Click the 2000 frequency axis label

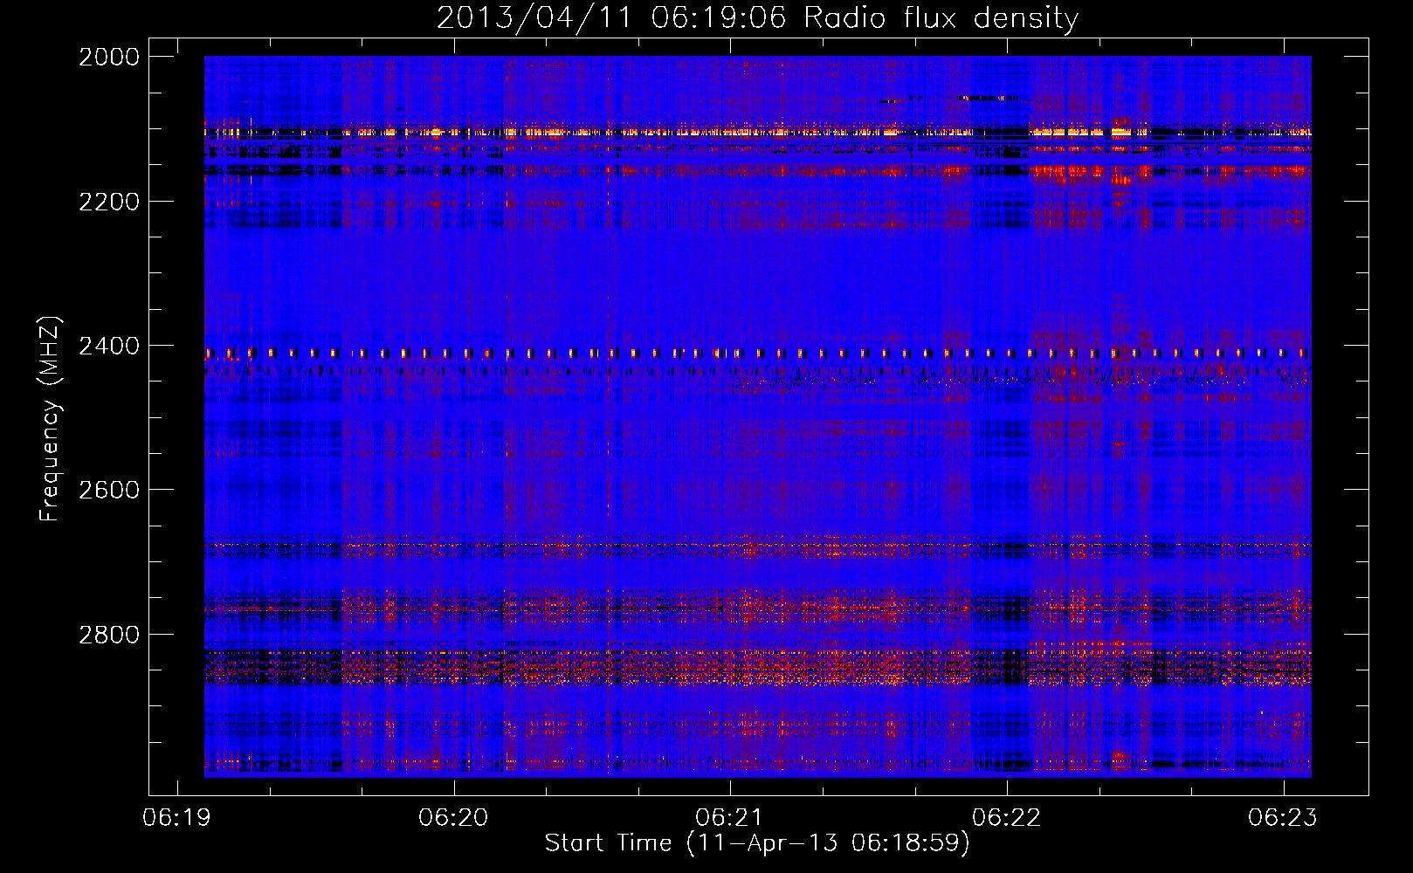pos(109,57)
